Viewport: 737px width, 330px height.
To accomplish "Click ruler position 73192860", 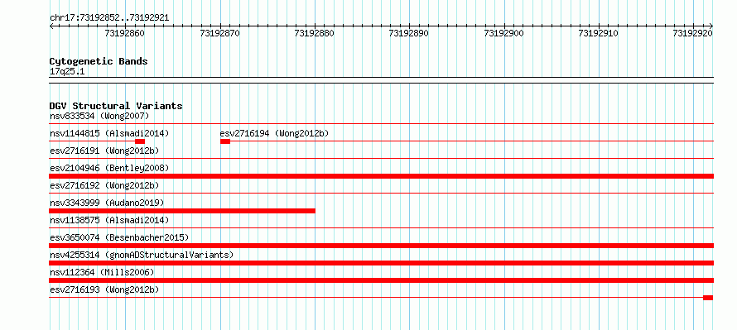I will (125, 33).
